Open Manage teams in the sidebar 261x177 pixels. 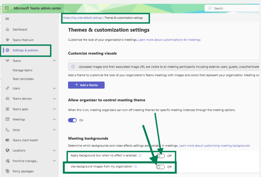pos(22,70)
